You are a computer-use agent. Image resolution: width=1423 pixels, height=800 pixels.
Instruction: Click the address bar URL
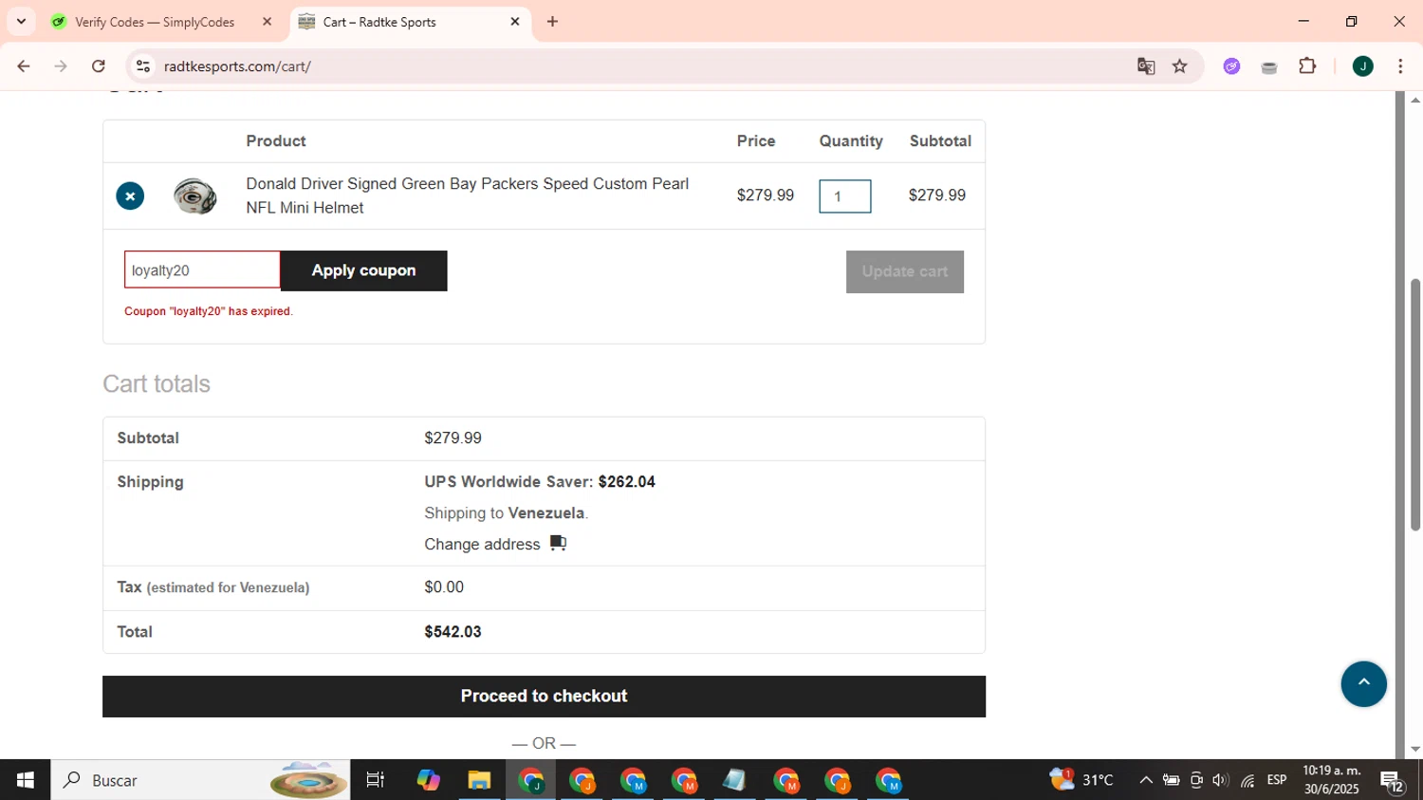237,66
